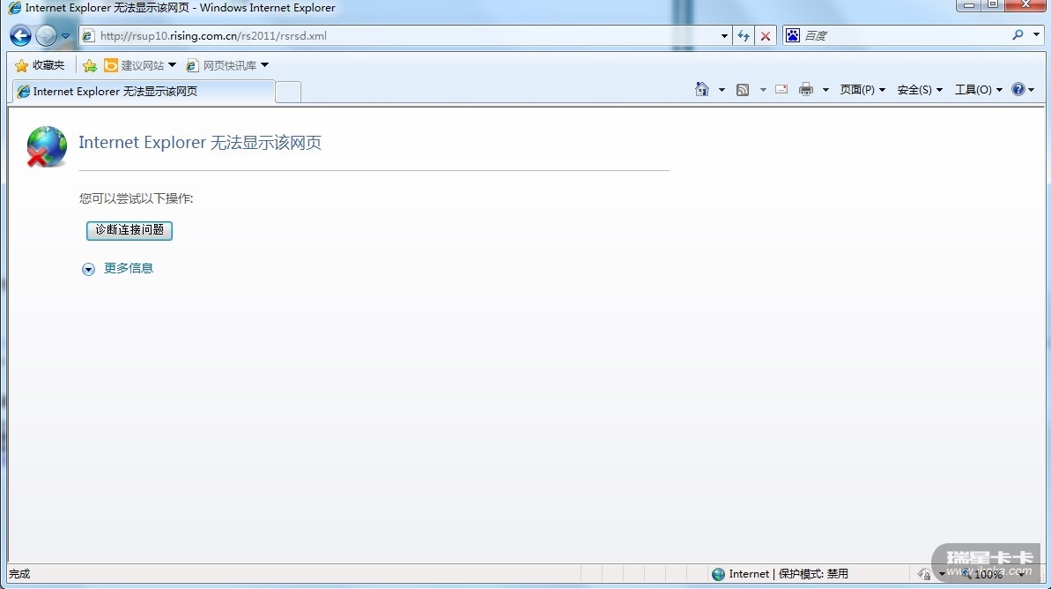
Task: Expand the feeds dropdown arrow
Action: 763,90
